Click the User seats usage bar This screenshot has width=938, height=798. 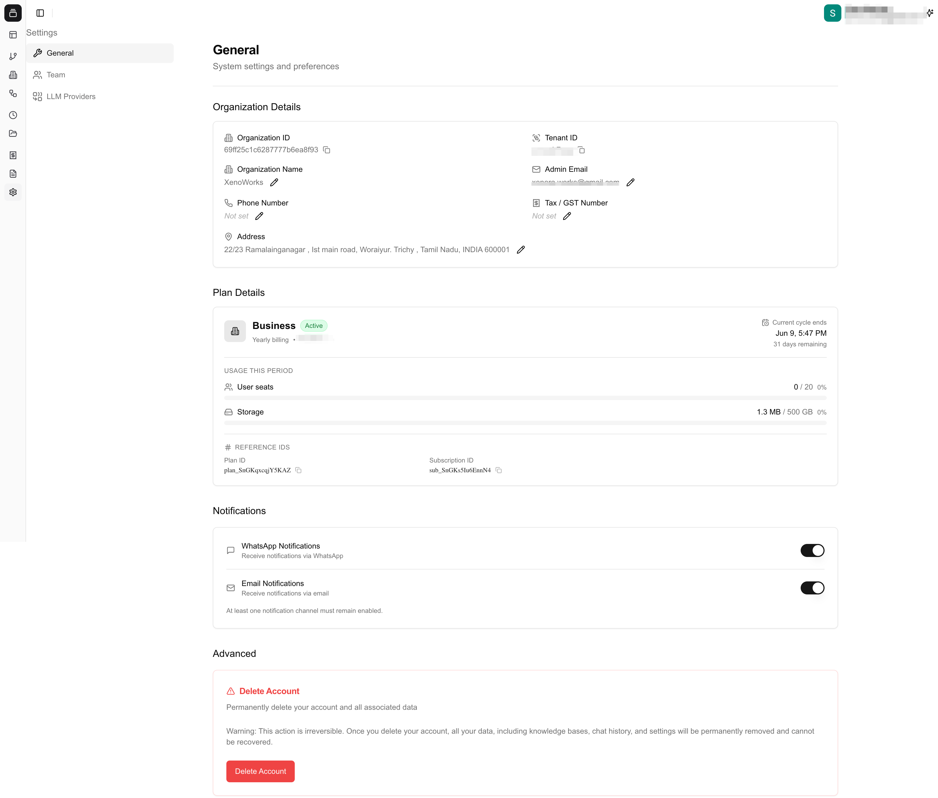(x=525, y=398)
